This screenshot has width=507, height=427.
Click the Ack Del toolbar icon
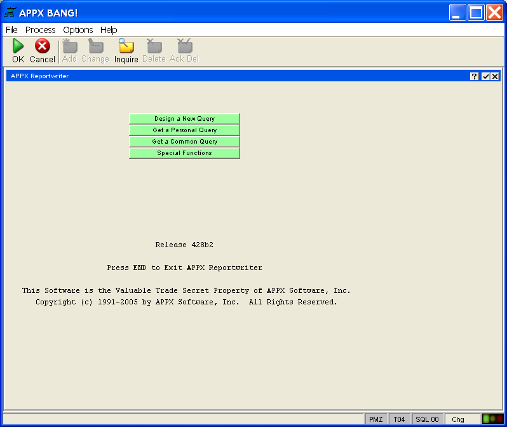[185, 46]
